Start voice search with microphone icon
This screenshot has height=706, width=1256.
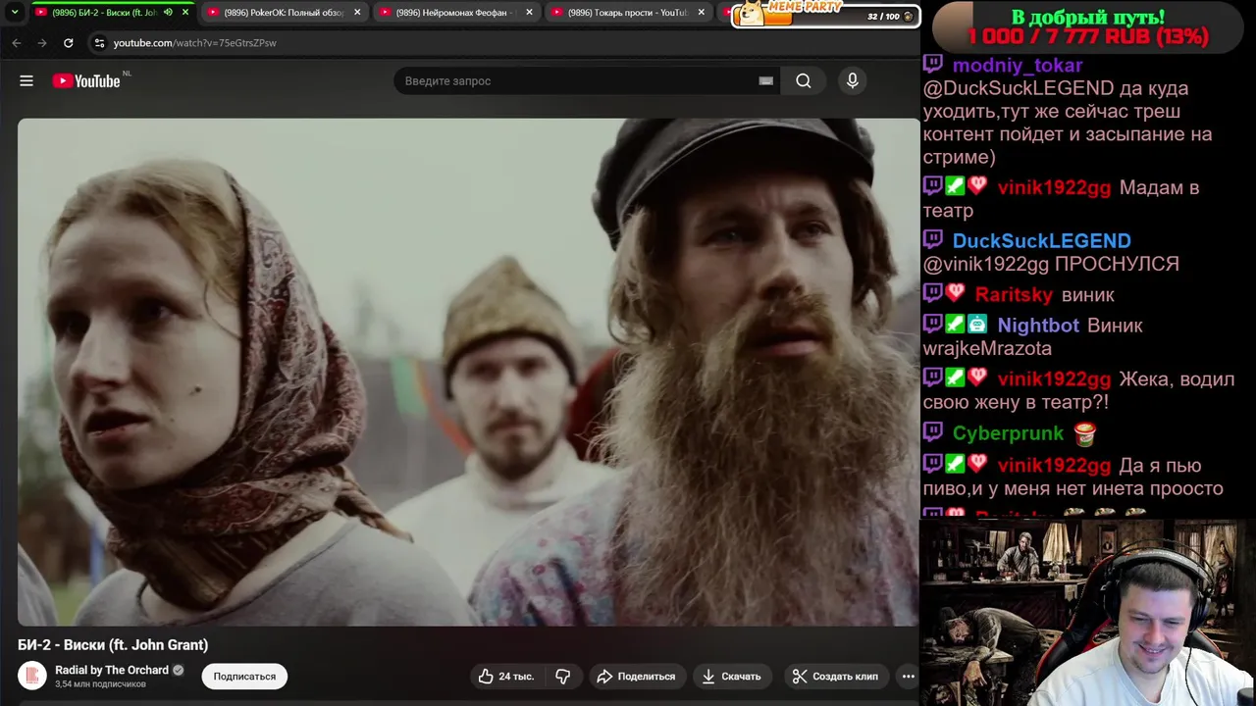[x=853, y=81]
